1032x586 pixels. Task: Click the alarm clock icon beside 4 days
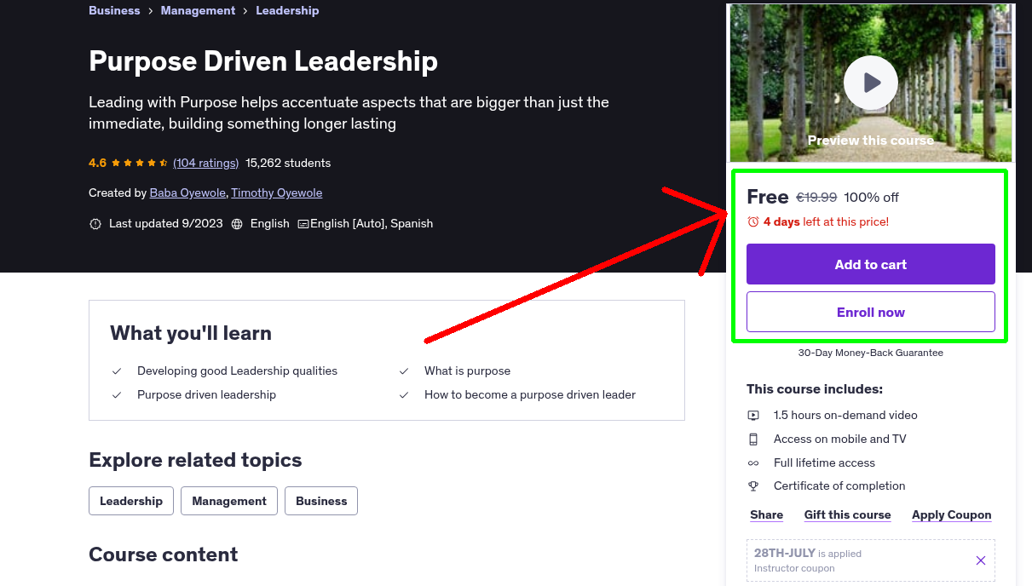pyautogui.click(x=752, y=221)
